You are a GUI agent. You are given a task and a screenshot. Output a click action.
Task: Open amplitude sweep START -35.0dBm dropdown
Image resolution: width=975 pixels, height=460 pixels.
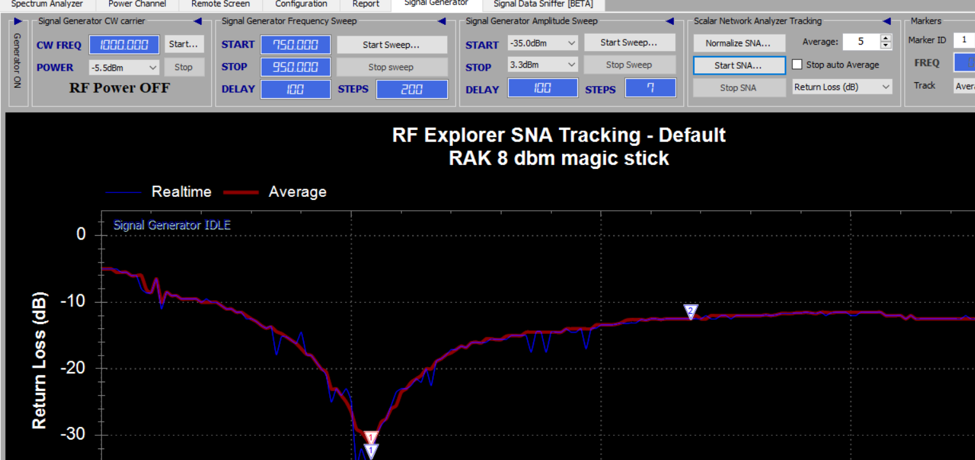[543, 43]
